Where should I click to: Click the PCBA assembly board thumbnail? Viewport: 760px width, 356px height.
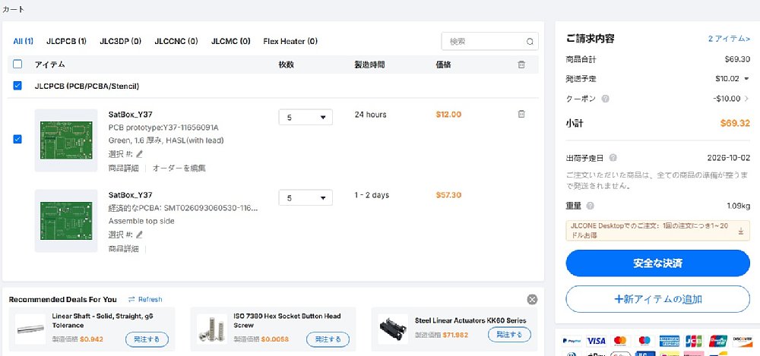click(x=66, y=221)
